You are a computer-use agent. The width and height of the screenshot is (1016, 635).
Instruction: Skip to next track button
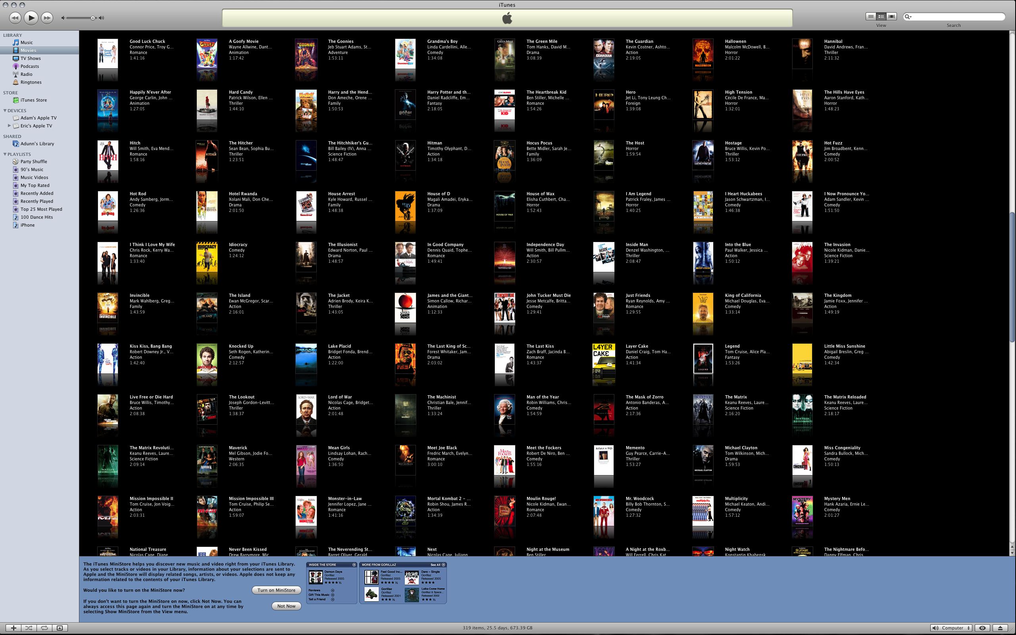(47, 17)
